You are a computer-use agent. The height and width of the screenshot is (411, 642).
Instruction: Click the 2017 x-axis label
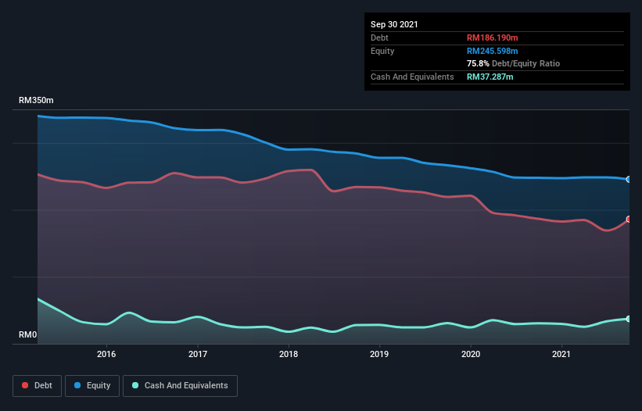(198, 355)
